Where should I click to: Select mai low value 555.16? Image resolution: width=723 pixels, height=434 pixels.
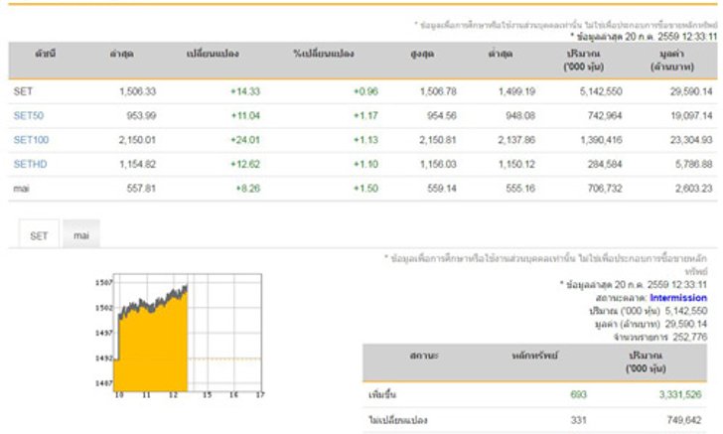520,188
